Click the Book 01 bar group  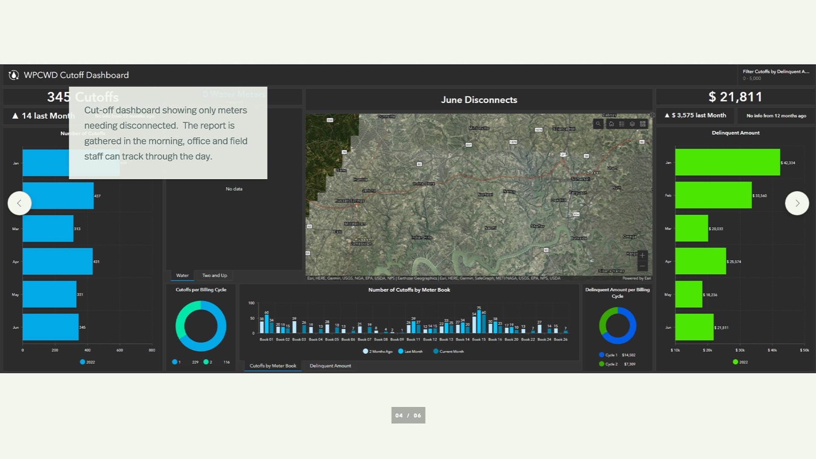pos(266,324)
